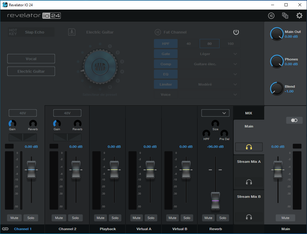307x234 pixels.
Task: Solo the Virtual A channel
Action: [x=151, y=218]
